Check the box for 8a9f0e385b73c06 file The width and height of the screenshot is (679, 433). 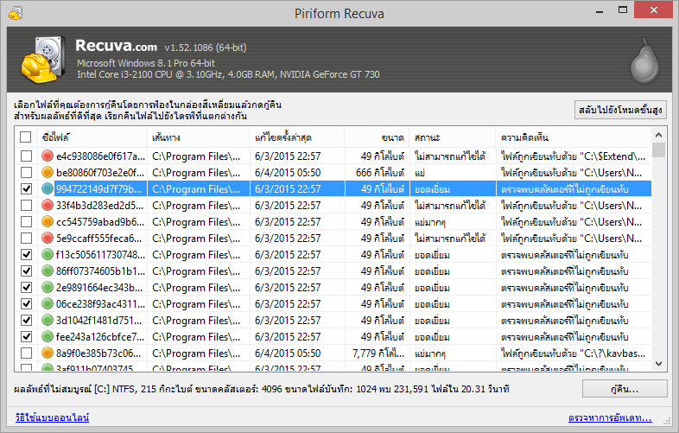27,353
